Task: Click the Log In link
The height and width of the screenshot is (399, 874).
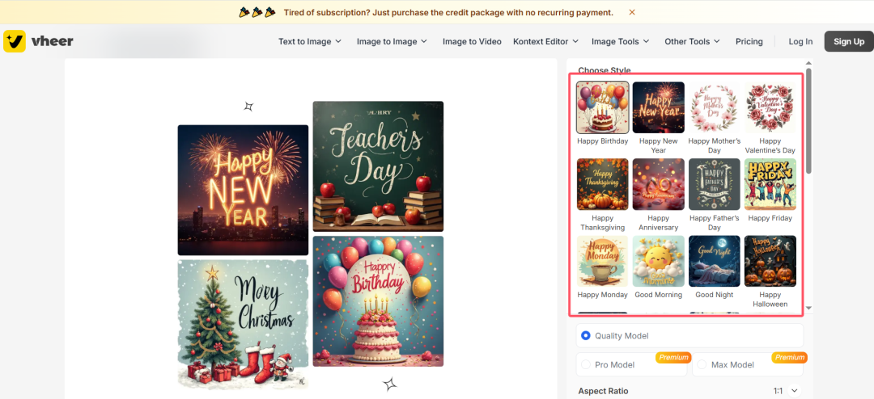Action: point(800,41)
